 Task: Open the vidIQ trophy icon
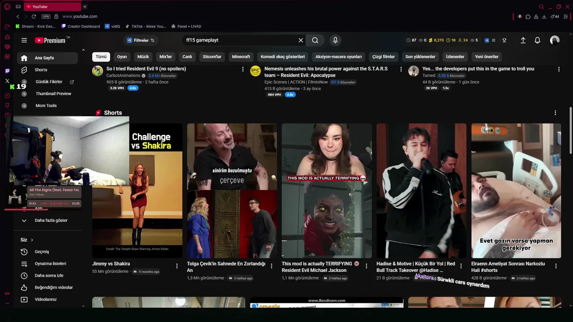point(504,40)
